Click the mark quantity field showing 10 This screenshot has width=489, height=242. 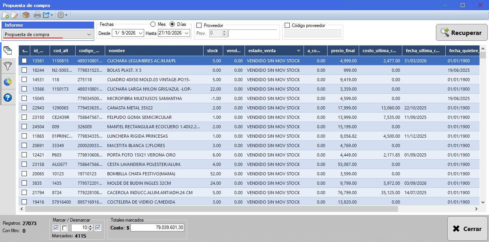coord(80,227)
